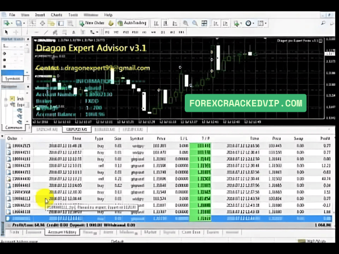Set timeframe to H1
The height and width of the screenshot is (254, 339).
[144, 32]
